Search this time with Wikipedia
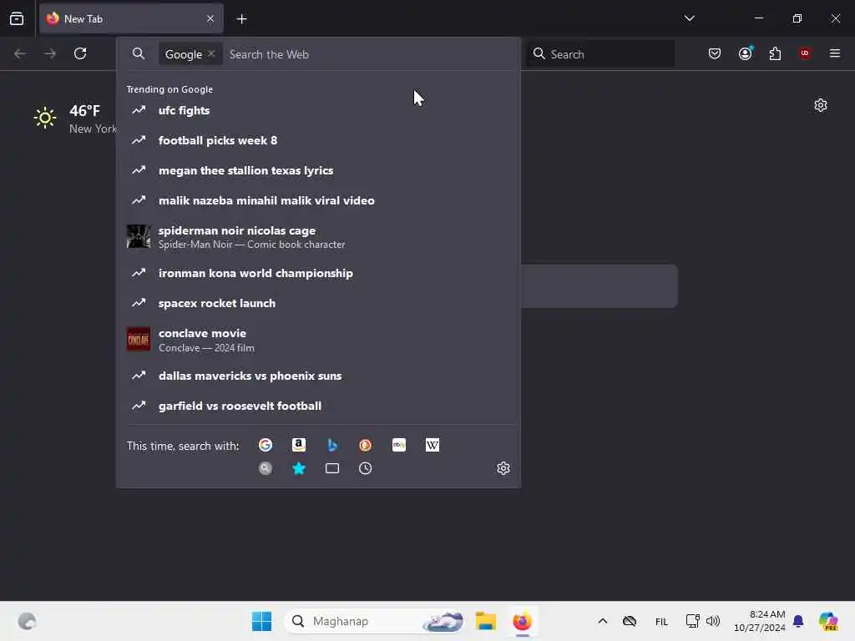The image size is (855, 641). [432, 445]
